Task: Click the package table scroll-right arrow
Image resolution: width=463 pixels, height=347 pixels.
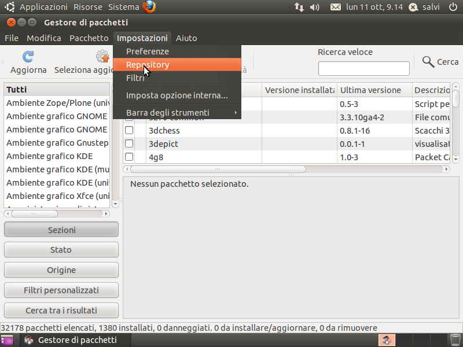Action: (446, 169)
